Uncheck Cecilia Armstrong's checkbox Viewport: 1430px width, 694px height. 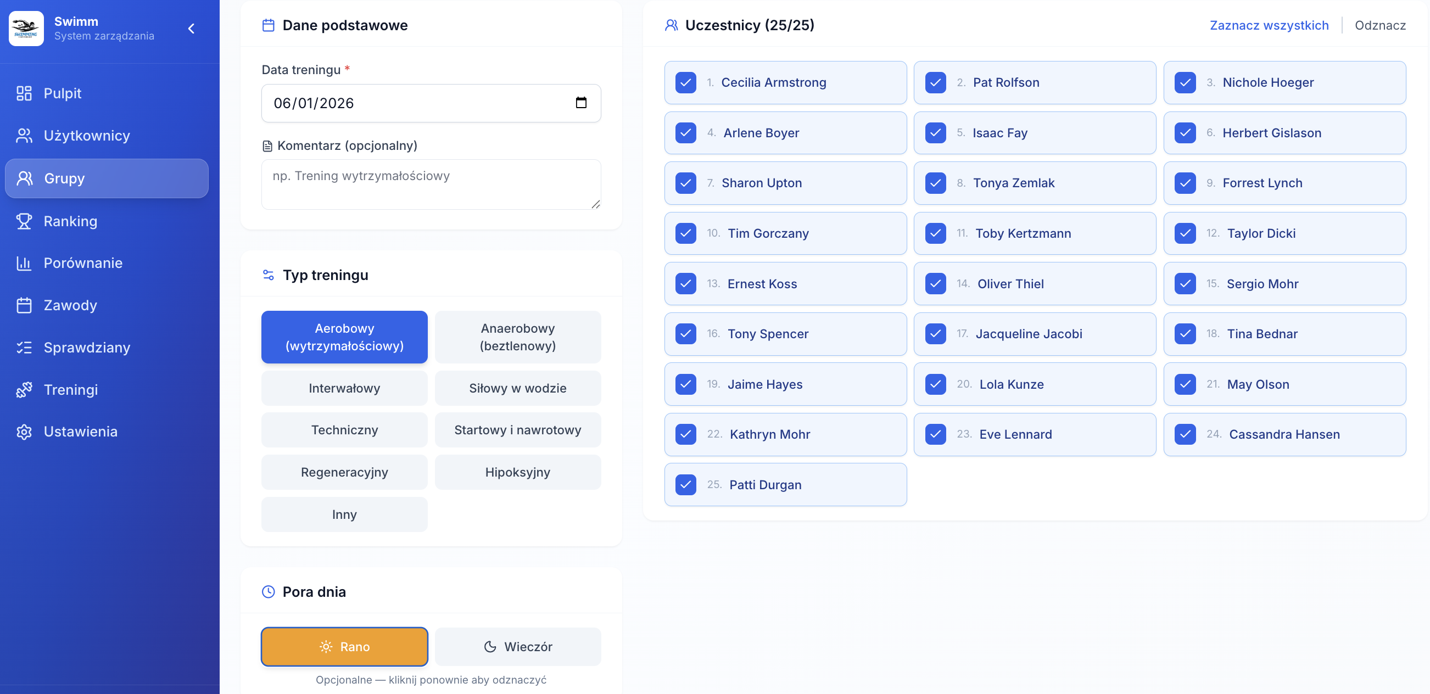(685, 83)
